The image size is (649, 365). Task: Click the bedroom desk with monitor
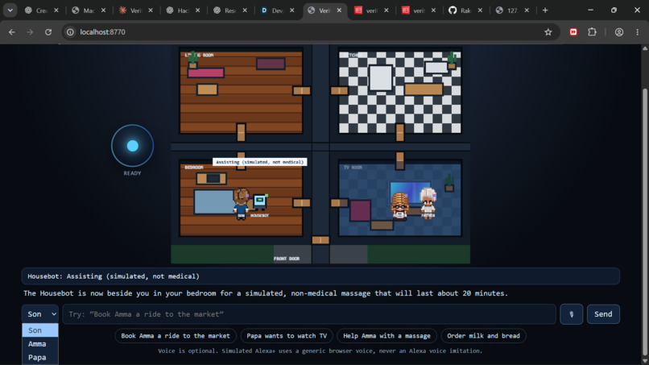coord(211,179)
